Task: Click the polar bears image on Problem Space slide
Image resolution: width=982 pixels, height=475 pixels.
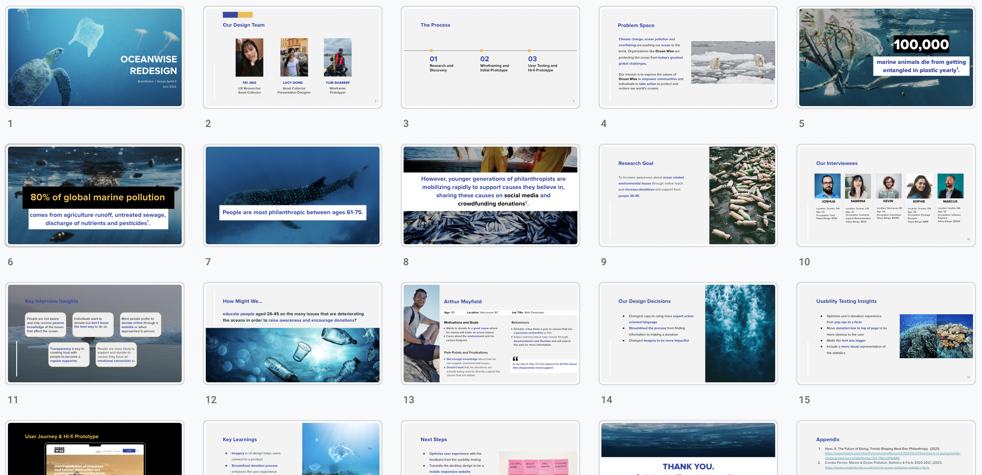Action: tap(733, 62)
